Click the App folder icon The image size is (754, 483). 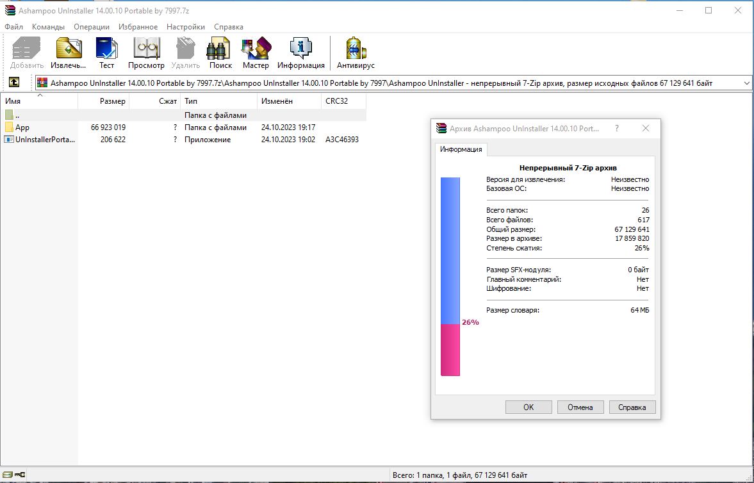(x=9, y=127)
